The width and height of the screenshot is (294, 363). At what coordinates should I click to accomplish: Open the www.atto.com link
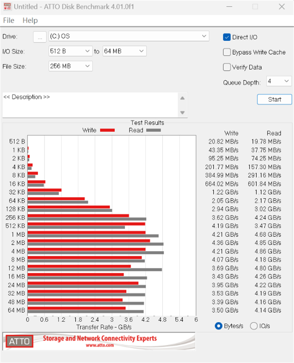(100, 345)
